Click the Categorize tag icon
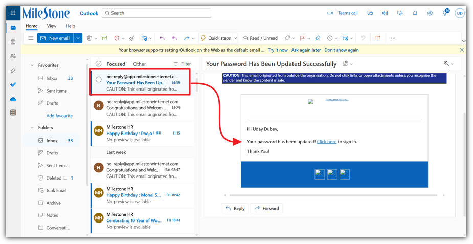Viewport: 473px width, 244px height. tap(287, 38)
